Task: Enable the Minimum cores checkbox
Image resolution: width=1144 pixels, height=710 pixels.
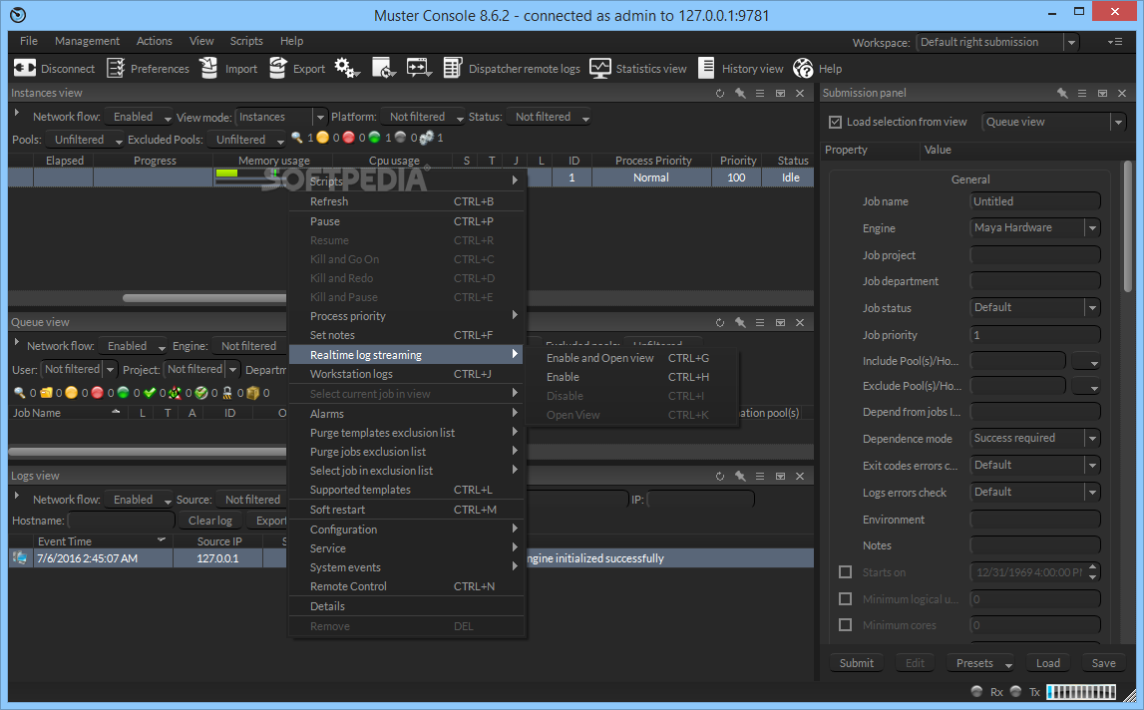Action: pos(845,625)
